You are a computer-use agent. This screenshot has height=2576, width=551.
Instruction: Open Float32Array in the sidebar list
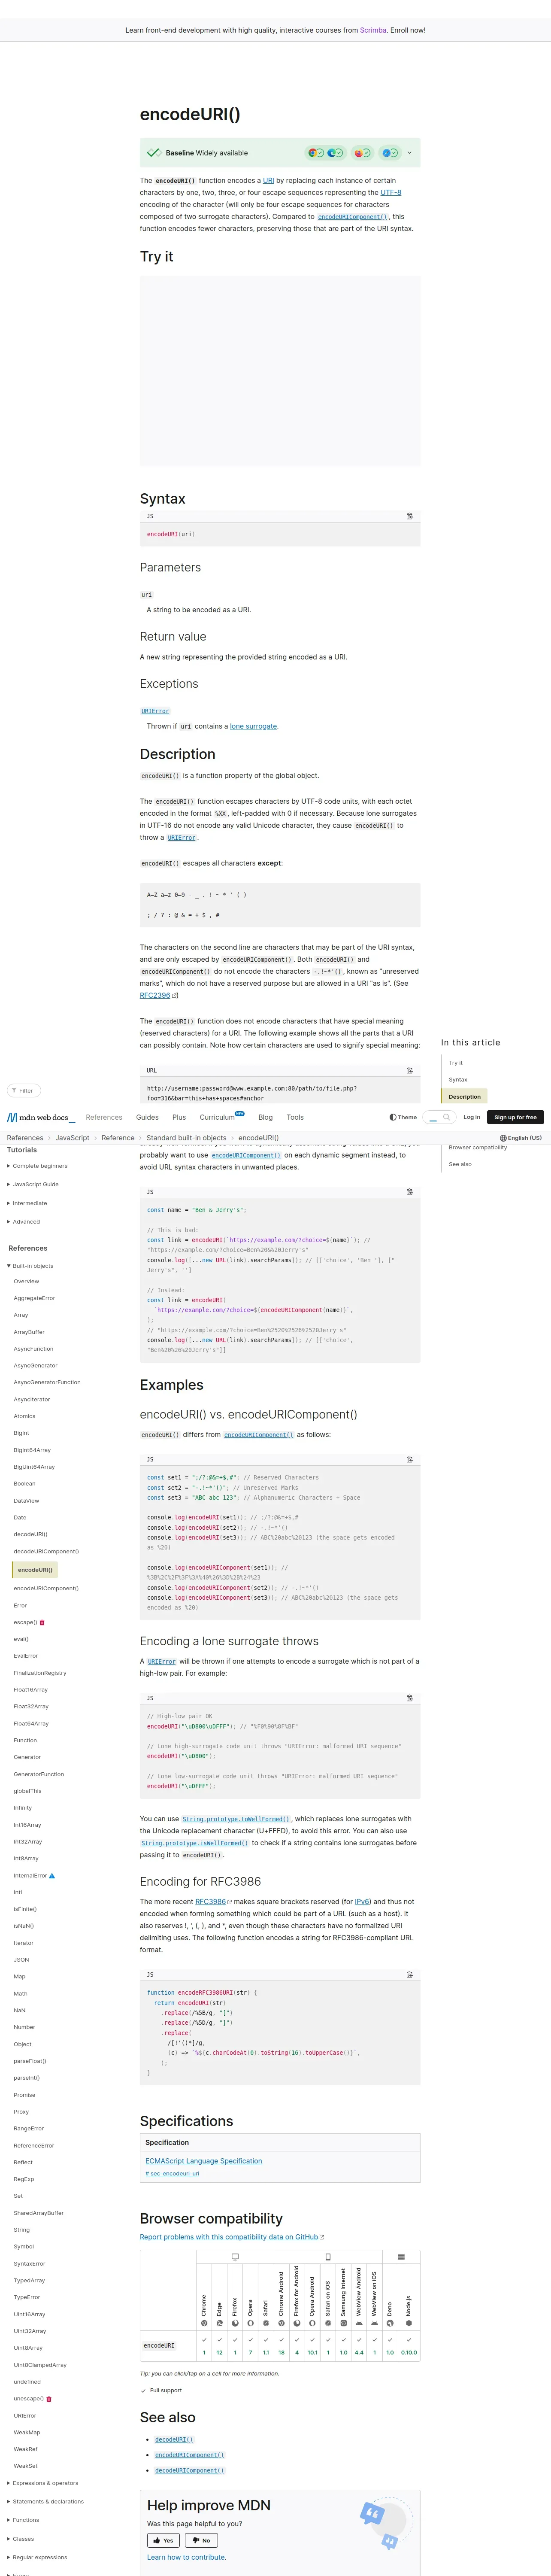[31, 1706]
